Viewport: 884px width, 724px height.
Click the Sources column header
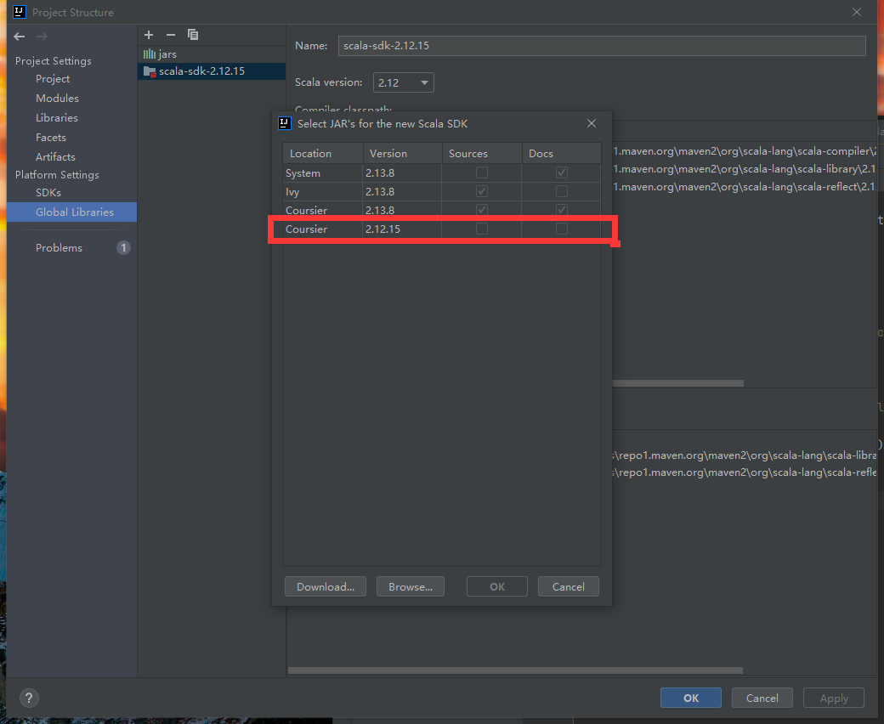coord(481,153)
